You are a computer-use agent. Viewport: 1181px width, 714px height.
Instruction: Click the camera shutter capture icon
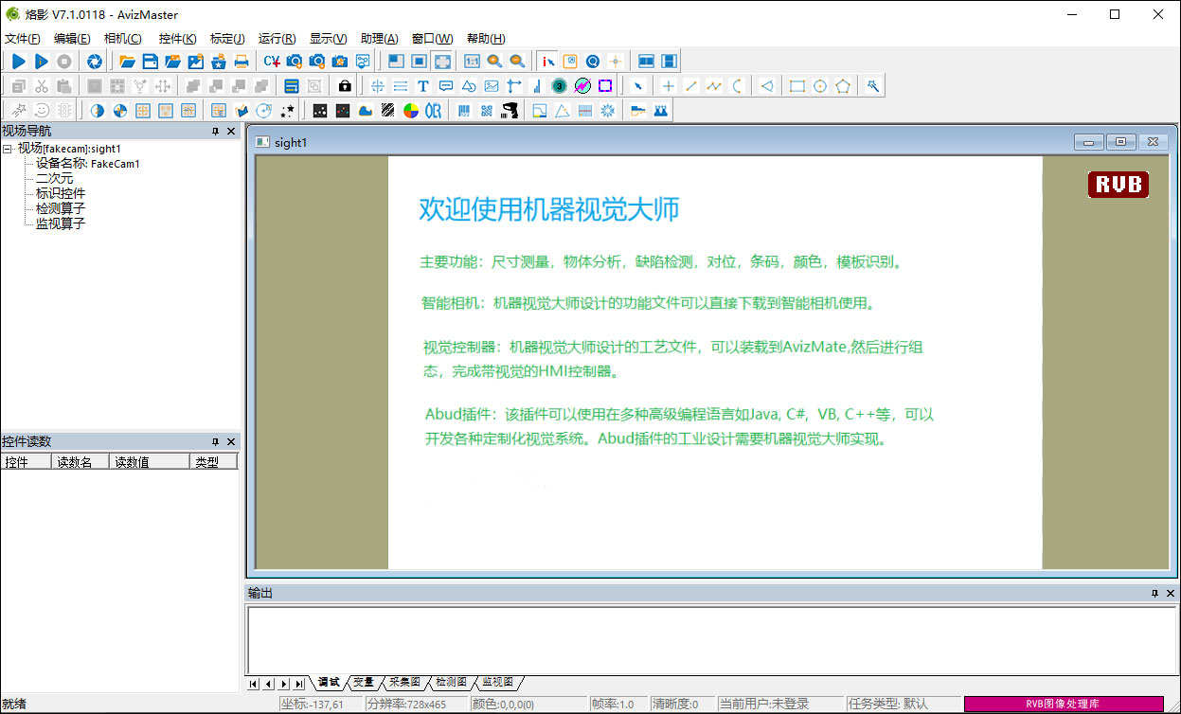(x=95, y=62)
